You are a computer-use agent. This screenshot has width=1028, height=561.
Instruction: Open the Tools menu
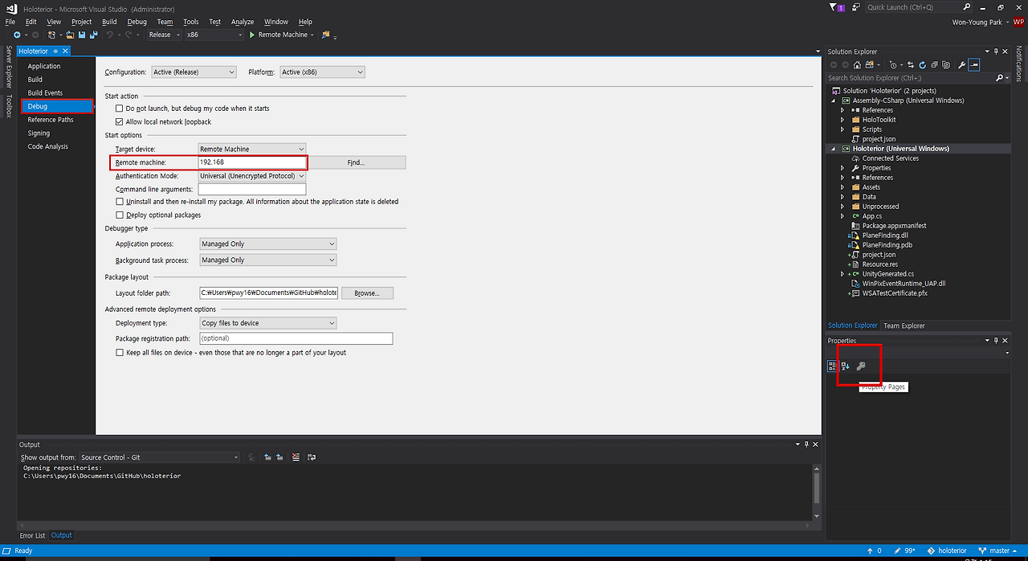tap(190, 22)
